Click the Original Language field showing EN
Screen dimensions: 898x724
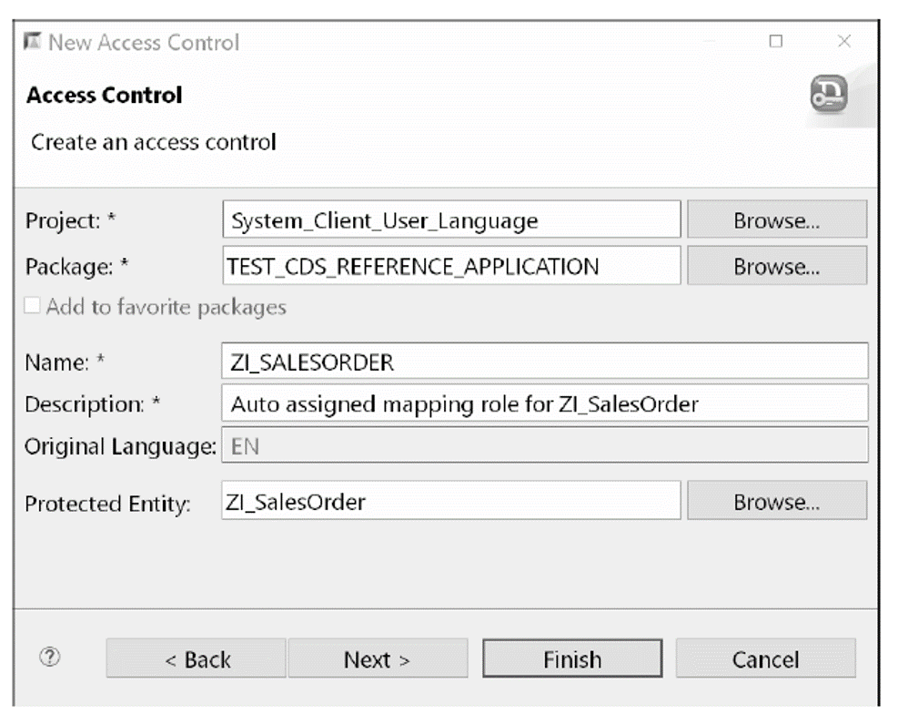543,447
